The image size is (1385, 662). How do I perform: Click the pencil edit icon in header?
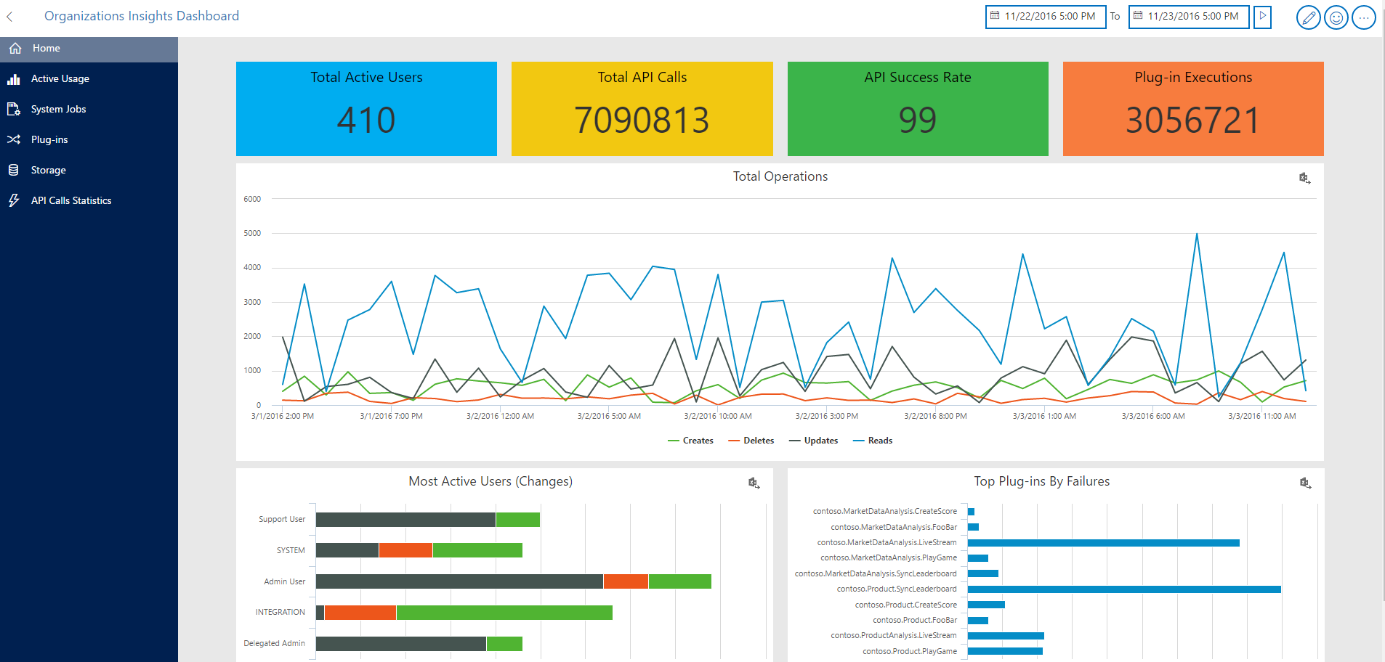pos(1308,17)
